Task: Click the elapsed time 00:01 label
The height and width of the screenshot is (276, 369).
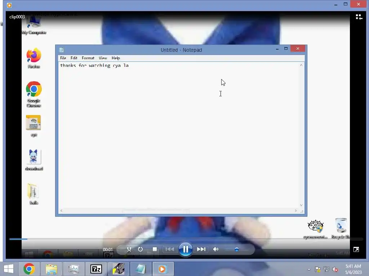Action: tap(108, 249)
